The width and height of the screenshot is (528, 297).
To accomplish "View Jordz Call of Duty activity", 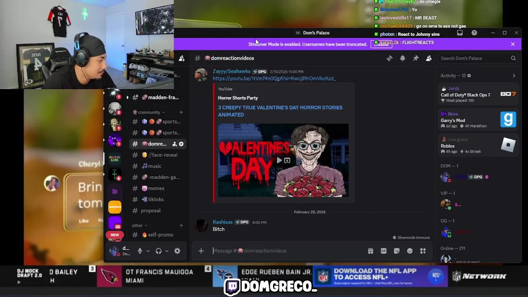I will click(478, 94).
